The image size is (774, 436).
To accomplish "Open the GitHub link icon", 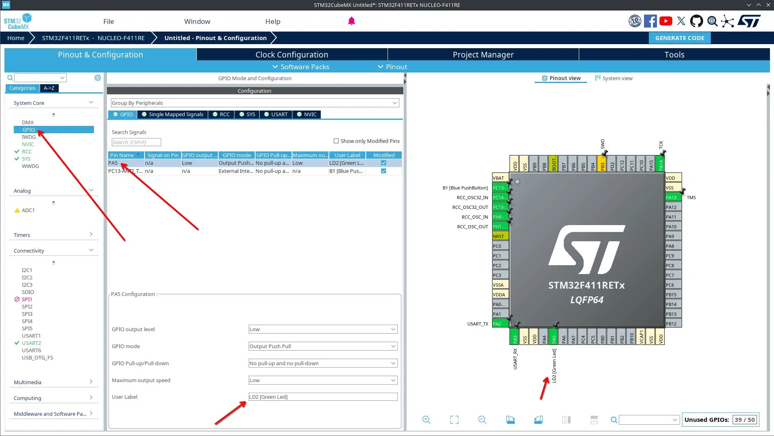I will pyautogui.click(x=696, y=21).
